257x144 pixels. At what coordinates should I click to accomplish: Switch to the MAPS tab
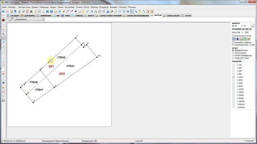click(x=66, y=16)
